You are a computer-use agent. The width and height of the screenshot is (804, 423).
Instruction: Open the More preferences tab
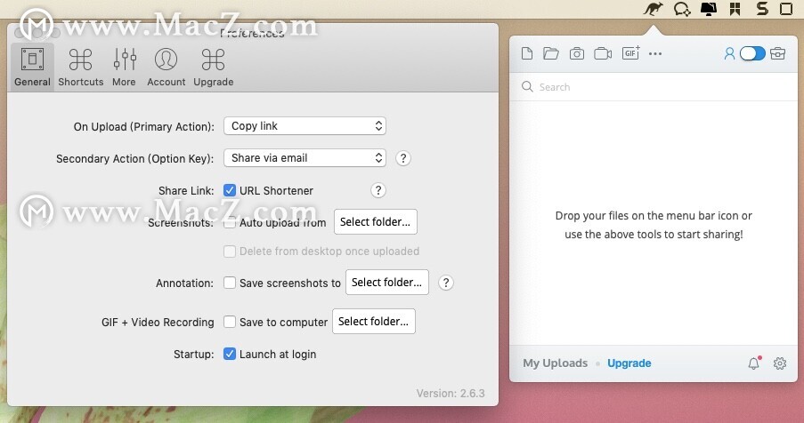(124, 68)
